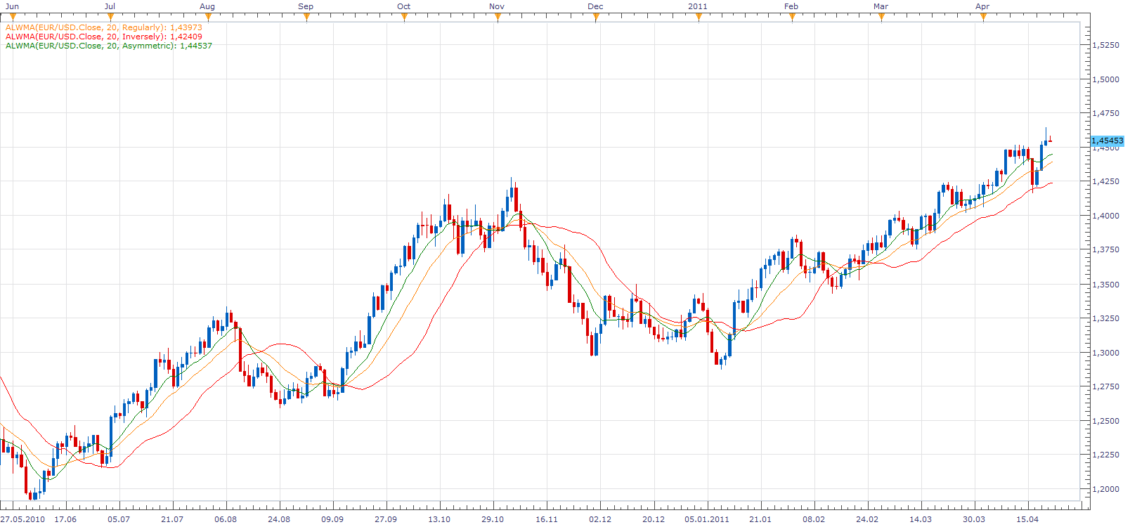Click the Sep month marker triangle
Viewport: 1130px width, 527px height.
point(306,17)
